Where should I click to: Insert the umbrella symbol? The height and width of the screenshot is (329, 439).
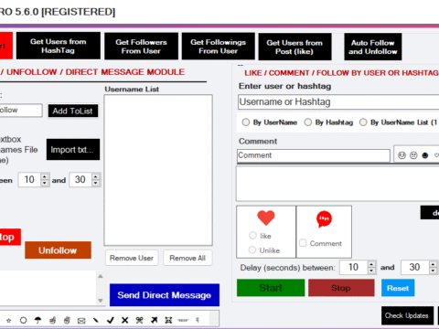(37, 321)
